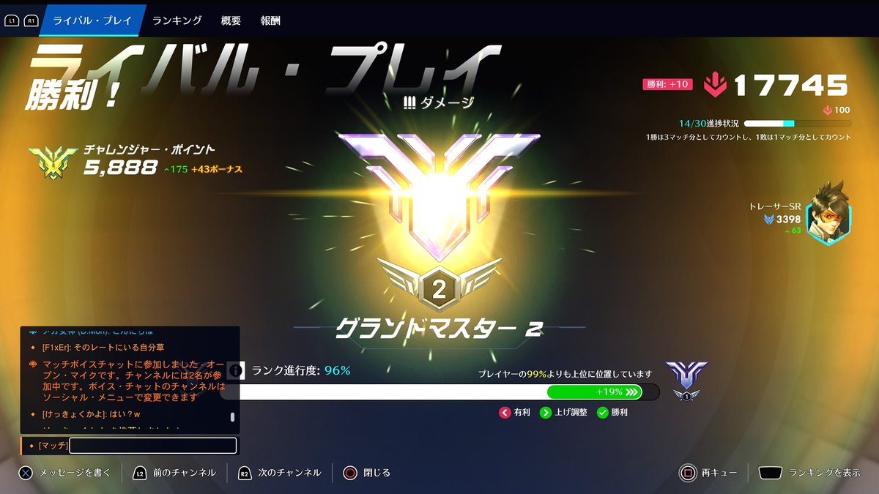This screenshot has height=494, width=879.
Task: Open the 報酬 tab
Action: (x=270, y=20)
